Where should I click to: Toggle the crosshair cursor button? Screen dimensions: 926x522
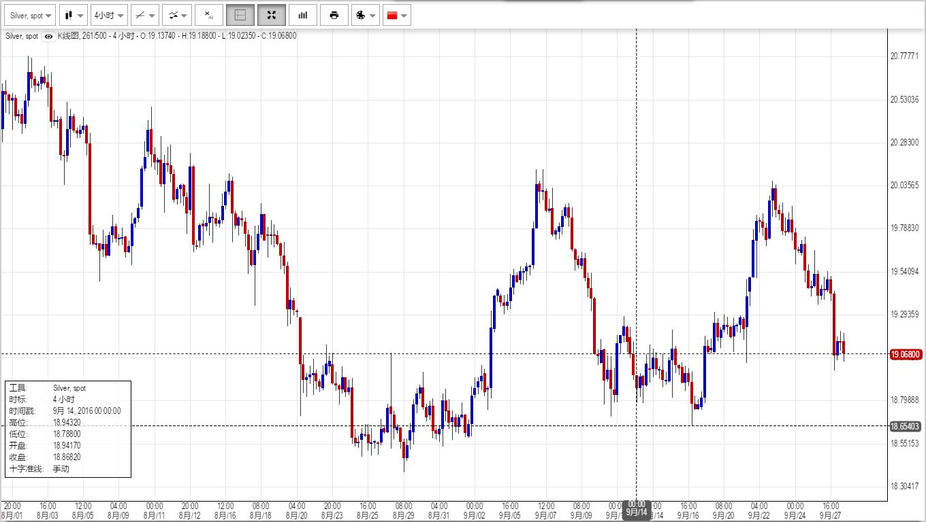pos(240,15)
